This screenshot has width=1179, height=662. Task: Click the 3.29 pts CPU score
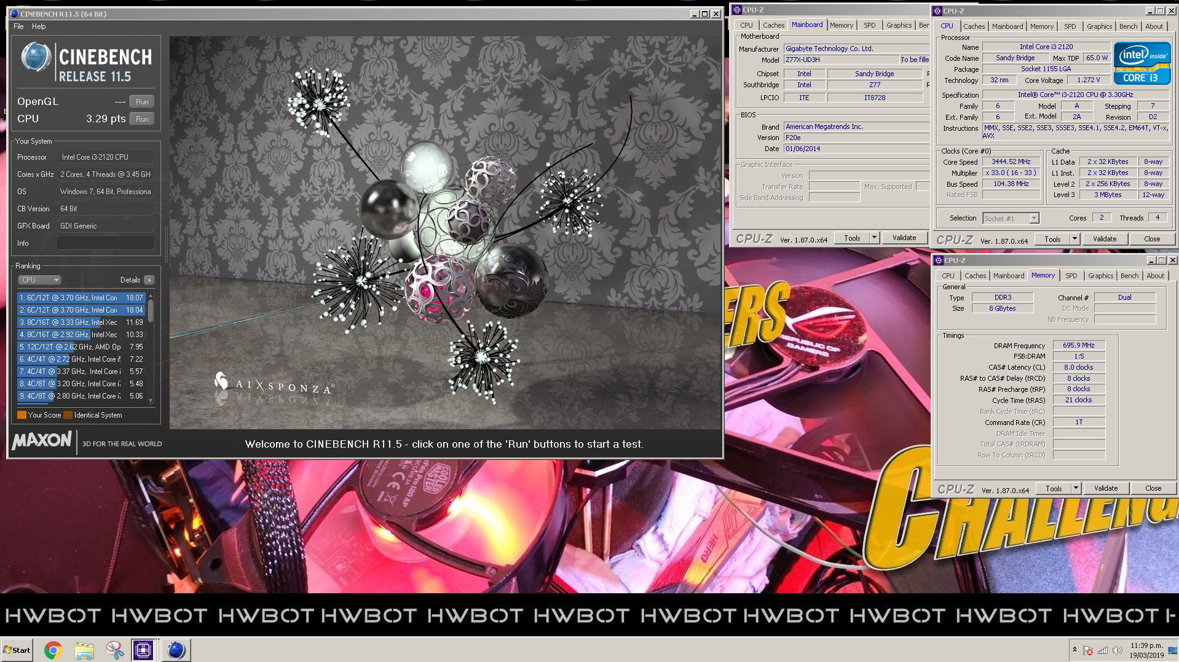point(105,119)
